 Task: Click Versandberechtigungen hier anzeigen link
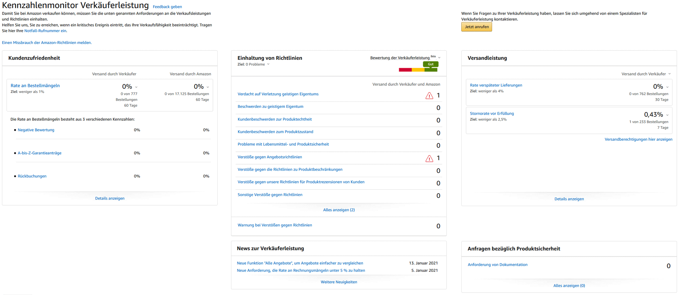click(x=638, y=140)
